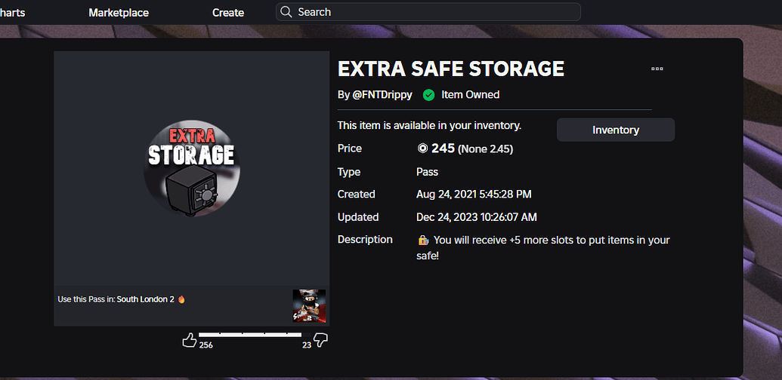Open the Charts nav item
The width and height of the screenshot is (782, 380).
click(x=13, y=12)
